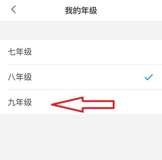Click the divider line between 七年级 and 八年级
Screen dimensions: 162x160
pos(85,65)
